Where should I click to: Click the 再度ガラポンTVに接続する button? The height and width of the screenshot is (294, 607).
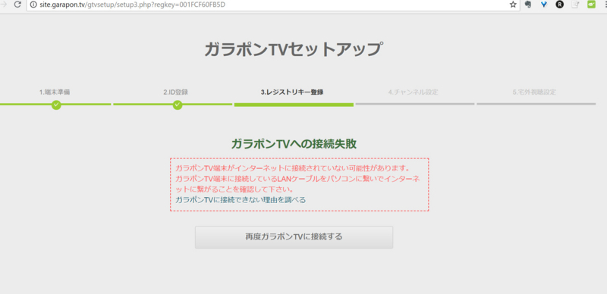[x=294, y=237]
